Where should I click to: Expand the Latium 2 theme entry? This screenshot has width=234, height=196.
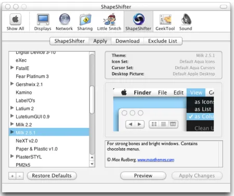point(12,108)
